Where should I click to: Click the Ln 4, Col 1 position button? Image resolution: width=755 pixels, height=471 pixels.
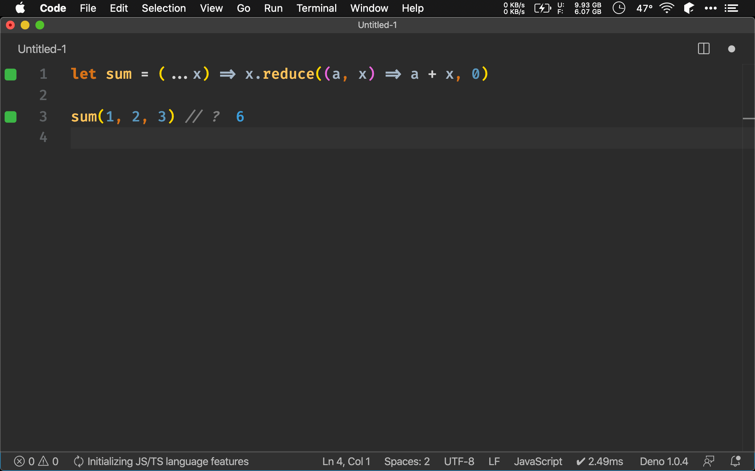coord(346,461)
